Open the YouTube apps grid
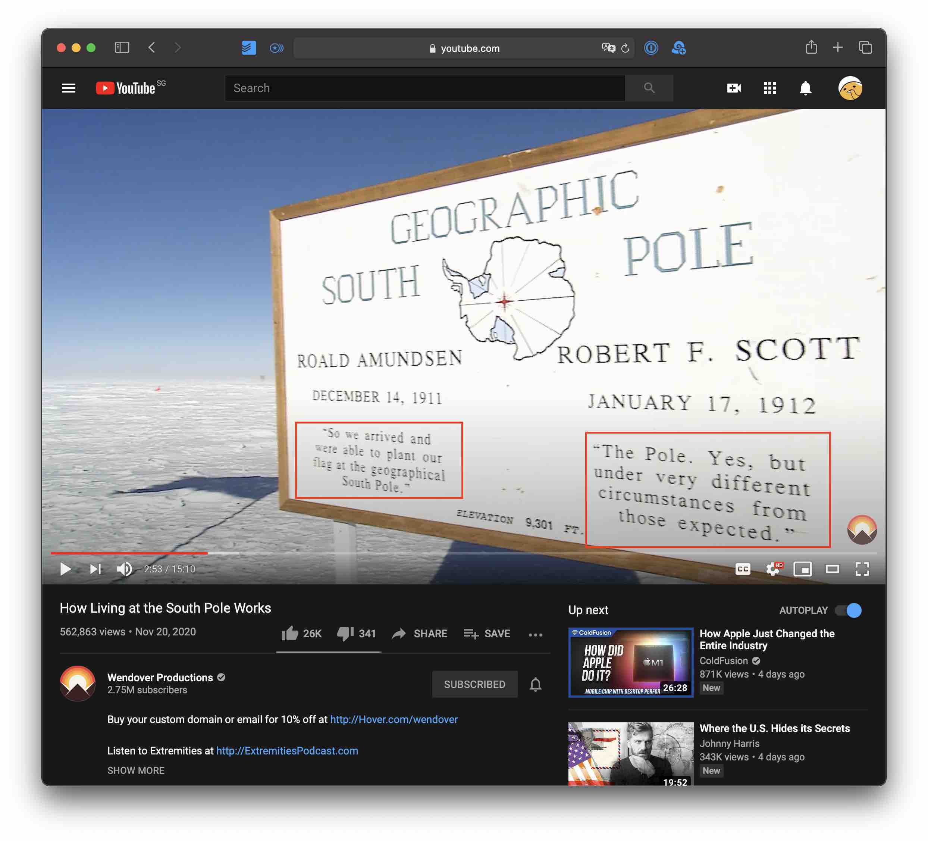 769,88
